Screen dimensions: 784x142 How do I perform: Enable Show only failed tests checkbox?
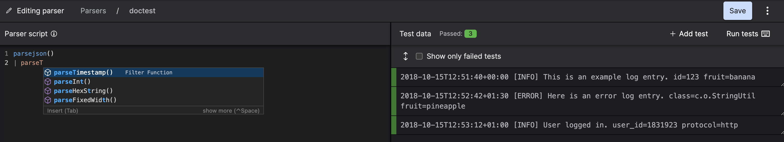coord(419,56)
